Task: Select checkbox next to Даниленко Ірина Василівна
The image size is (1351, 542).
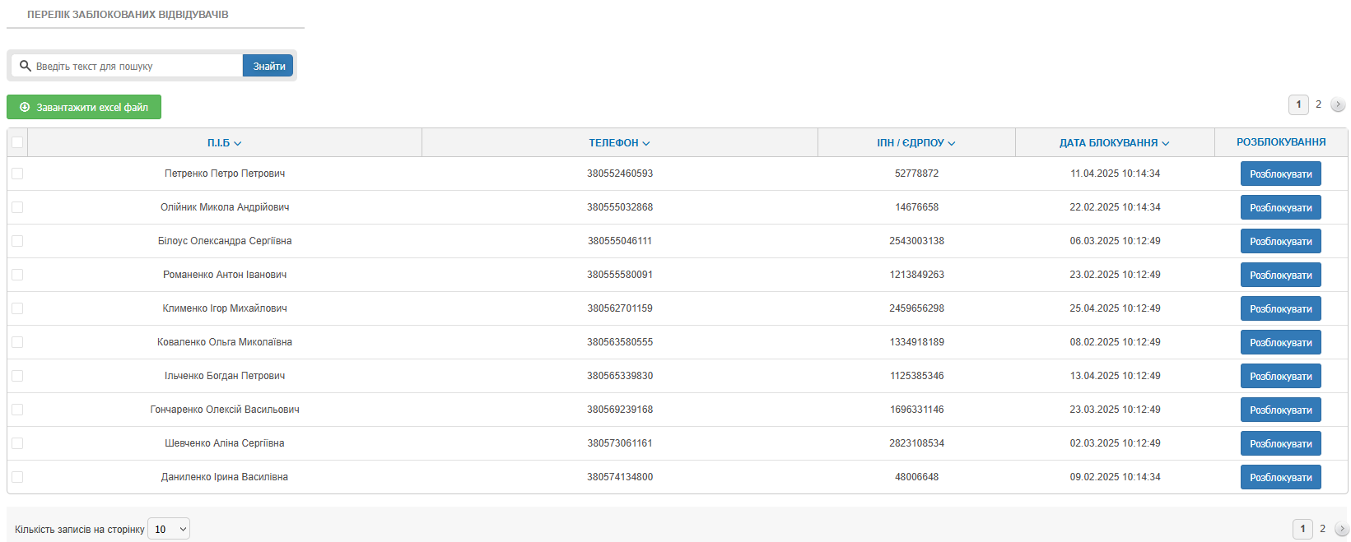Action: coord(17,477)
